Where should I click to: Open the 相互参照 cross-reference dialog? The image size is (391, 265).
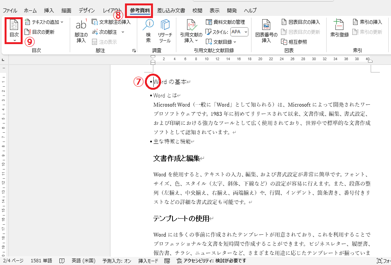294,42
